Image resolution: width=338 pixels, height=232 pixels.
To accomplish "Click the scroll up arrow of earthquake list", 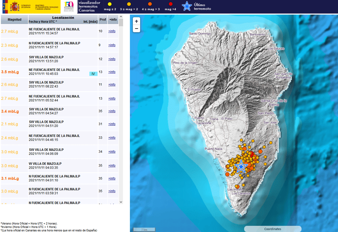I will pos(121,17).
